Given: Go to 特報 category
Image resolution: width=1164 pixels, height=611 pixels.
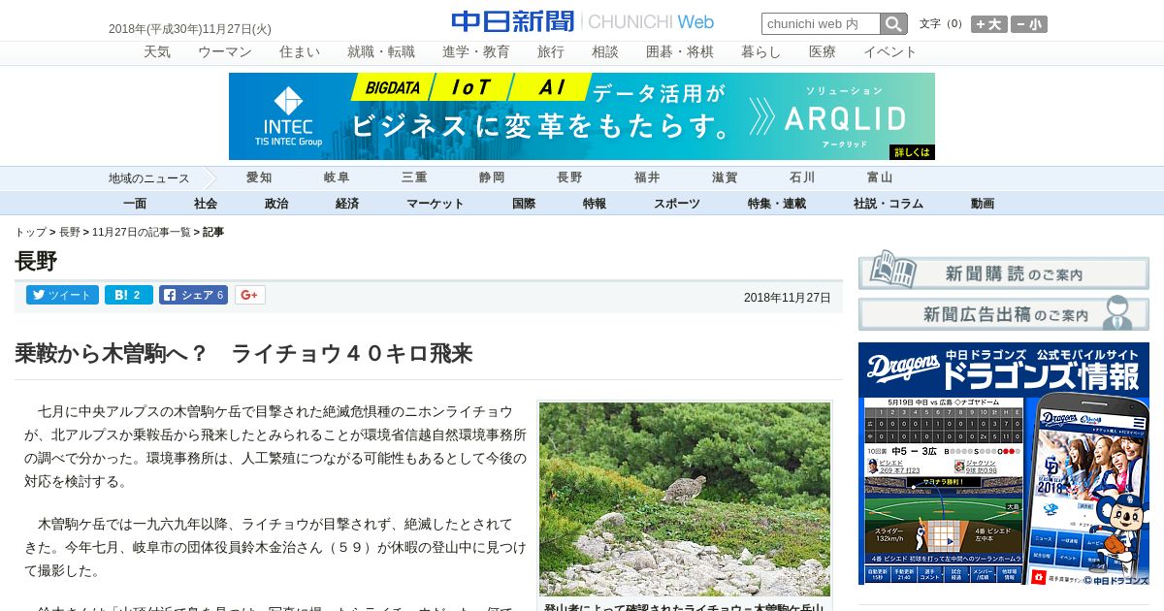Looking at the screenshot, I should pos(595,204).
